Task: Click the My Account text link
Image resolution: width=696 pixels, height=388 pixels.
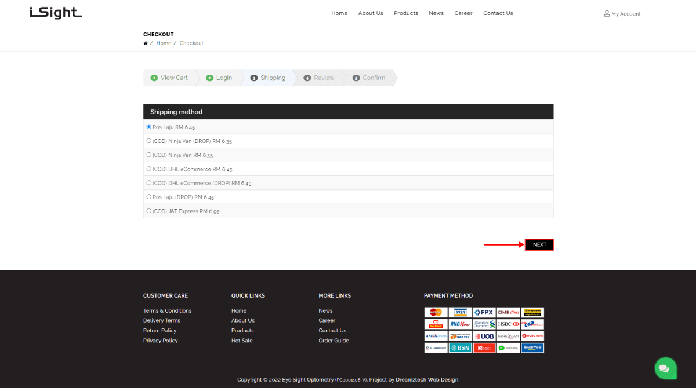Action: click(626, 14)
